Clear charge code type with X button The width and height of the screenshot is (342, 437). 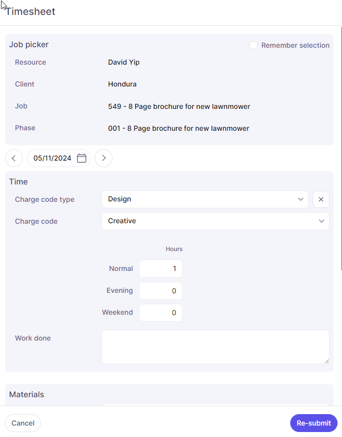point(321,199)
